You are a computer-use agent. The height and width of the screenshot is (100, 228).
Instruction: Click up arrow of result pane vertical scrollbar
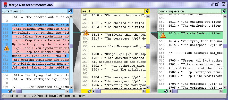[x=148, y=16]
